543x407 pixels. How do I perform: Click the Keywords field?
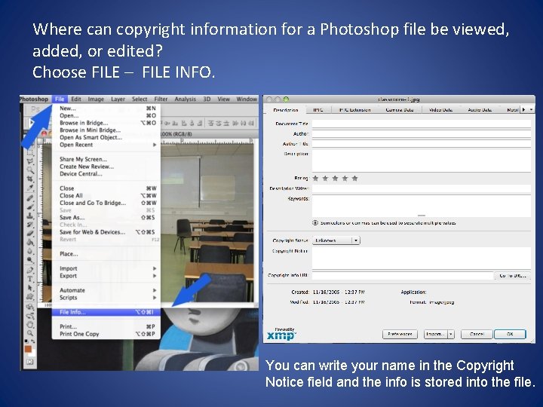pyautogui.click(x=422, y=206)
